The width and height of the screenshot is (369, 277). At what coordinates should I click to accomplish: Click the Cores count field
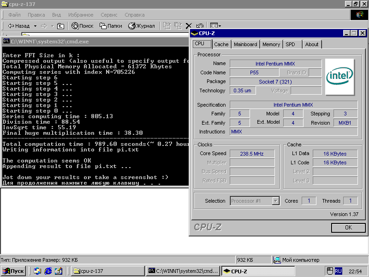(309, 201)
